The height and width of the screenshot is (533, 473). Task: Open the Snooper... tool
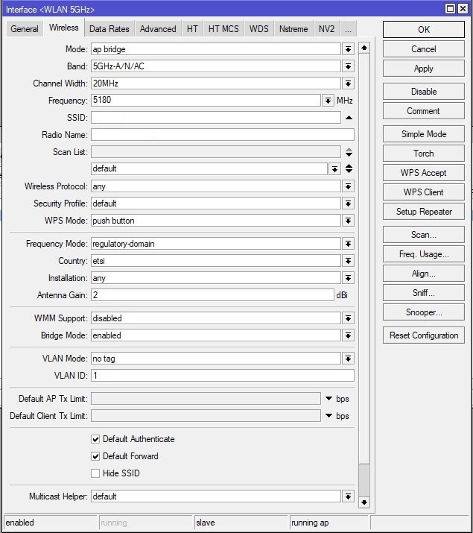point(424,312)
